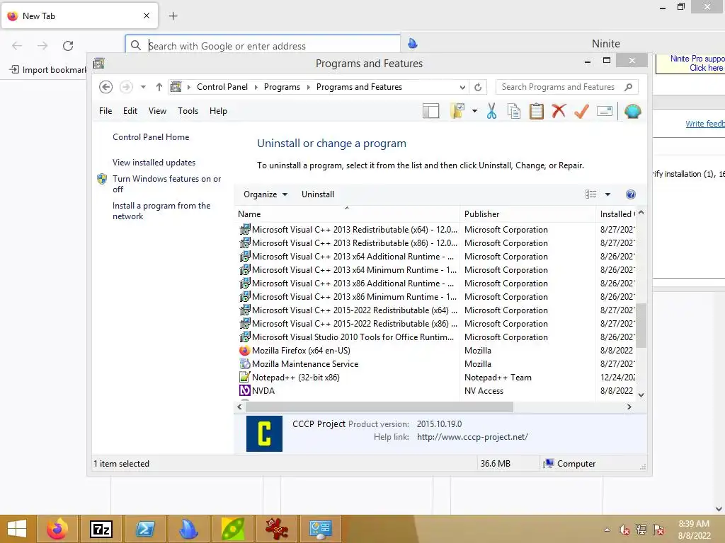The width and height of the screenshot is (725, 543).
Task: Open Control Panel Home link
Action: tap(151, 137)
